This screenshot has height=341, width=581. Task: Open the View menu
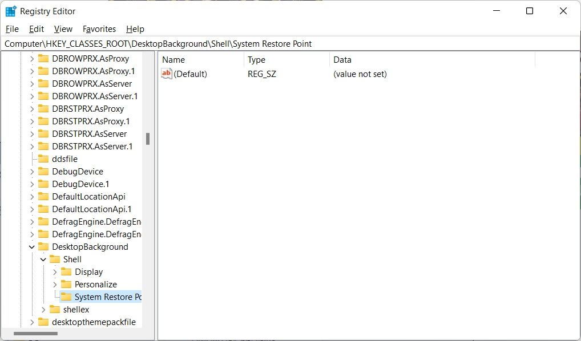tap(63, 29)
